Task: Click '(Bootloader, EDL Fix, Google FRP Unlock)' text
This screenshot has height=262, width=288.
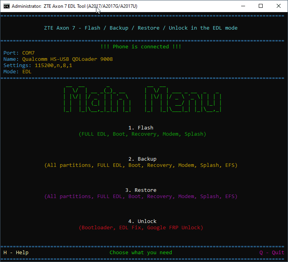Action: [x=141, y=228]
